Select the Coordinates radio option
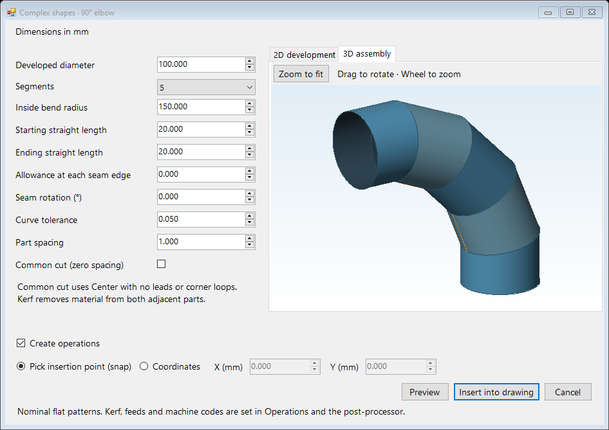 [144, 366]
